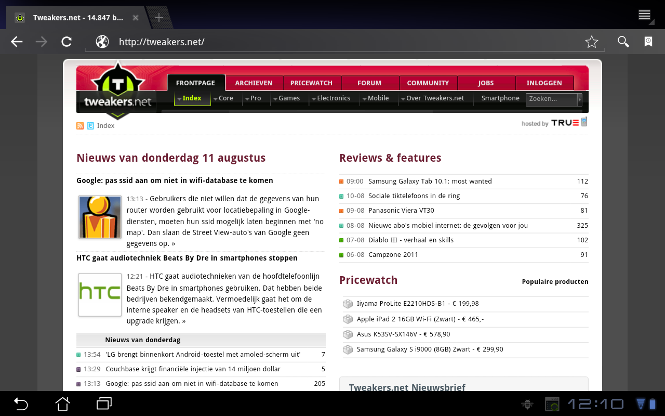Viewport: 665px width, 416px height.
Task: Open headline Google: pas ssid aan
Action: (x=175, y=180)
